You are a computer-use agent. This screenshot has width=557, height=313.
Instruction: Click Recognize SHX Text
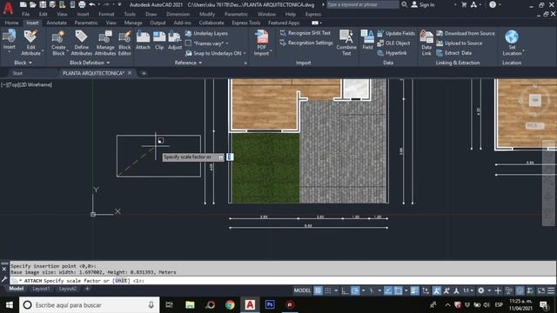click(305, 33)
